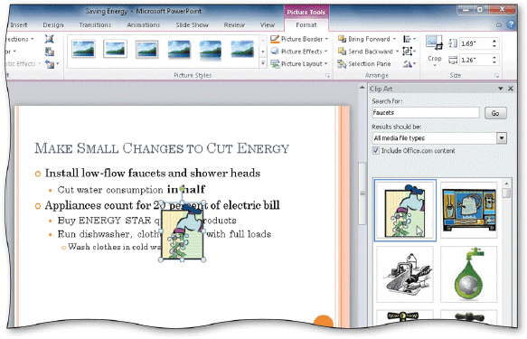Click the Clip Art search field

[426, 113]
